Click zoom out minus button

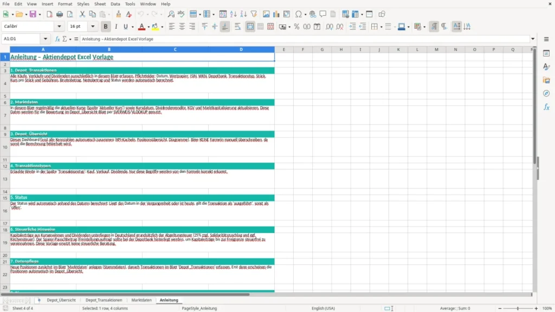pos(500,308)
